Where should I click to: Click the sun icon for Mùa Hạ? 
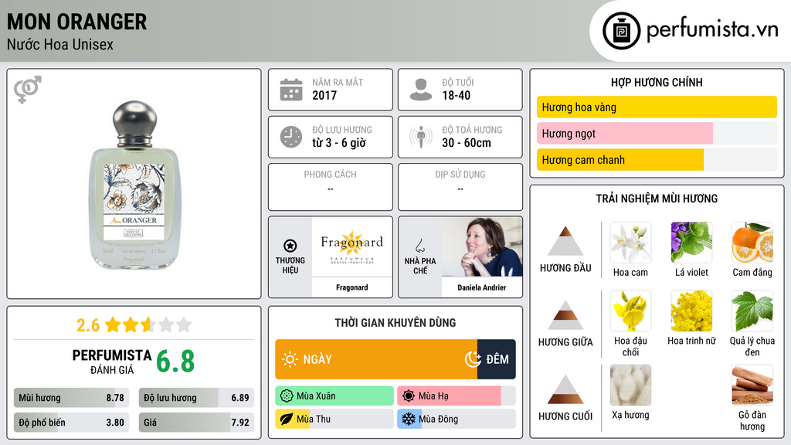[409, 396]
